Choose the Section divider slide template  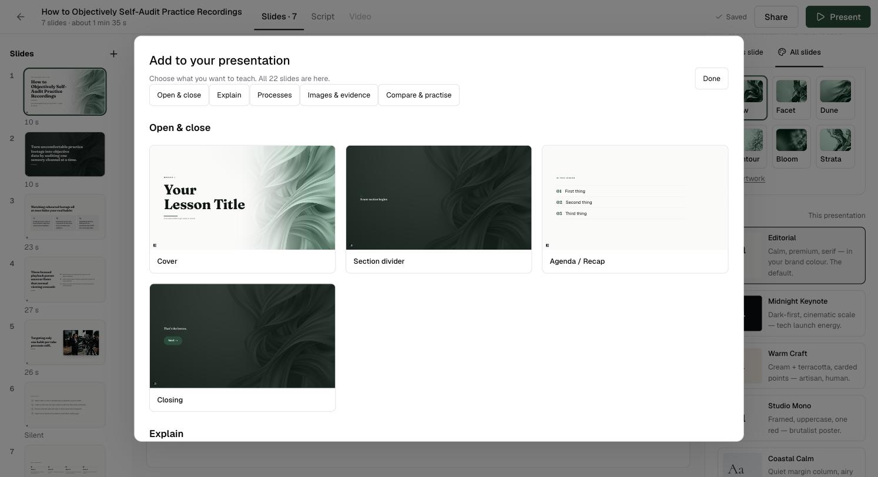coord(438,209)
